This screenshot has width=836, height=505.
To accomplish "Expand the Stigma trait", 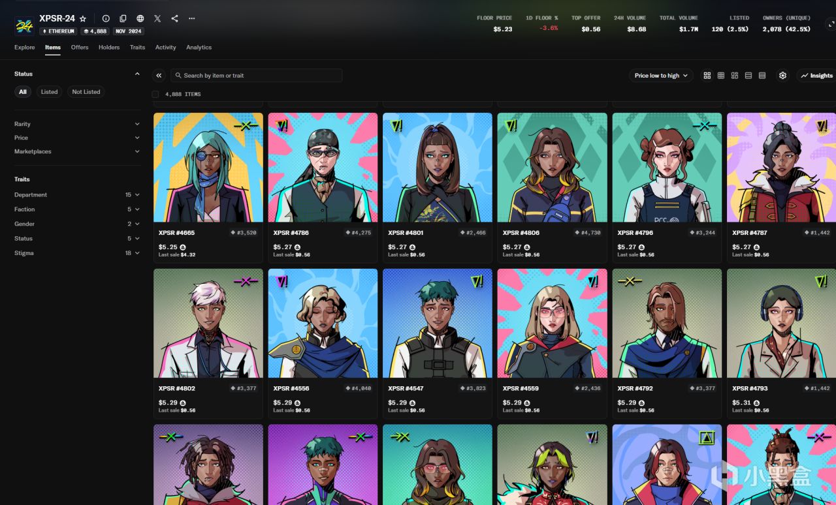I will (x=77, y=253).
